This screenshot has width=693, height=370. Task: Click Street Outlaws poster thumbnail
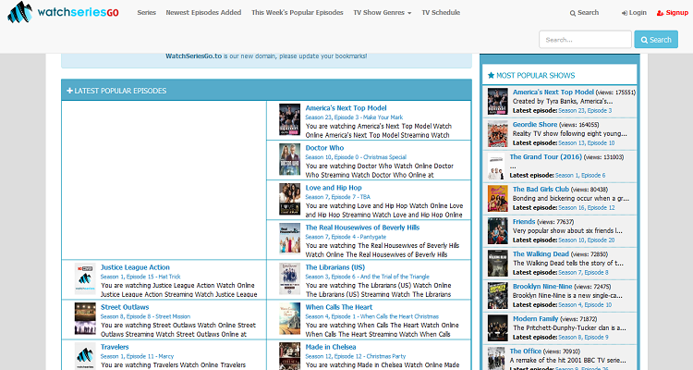point(85,318)
